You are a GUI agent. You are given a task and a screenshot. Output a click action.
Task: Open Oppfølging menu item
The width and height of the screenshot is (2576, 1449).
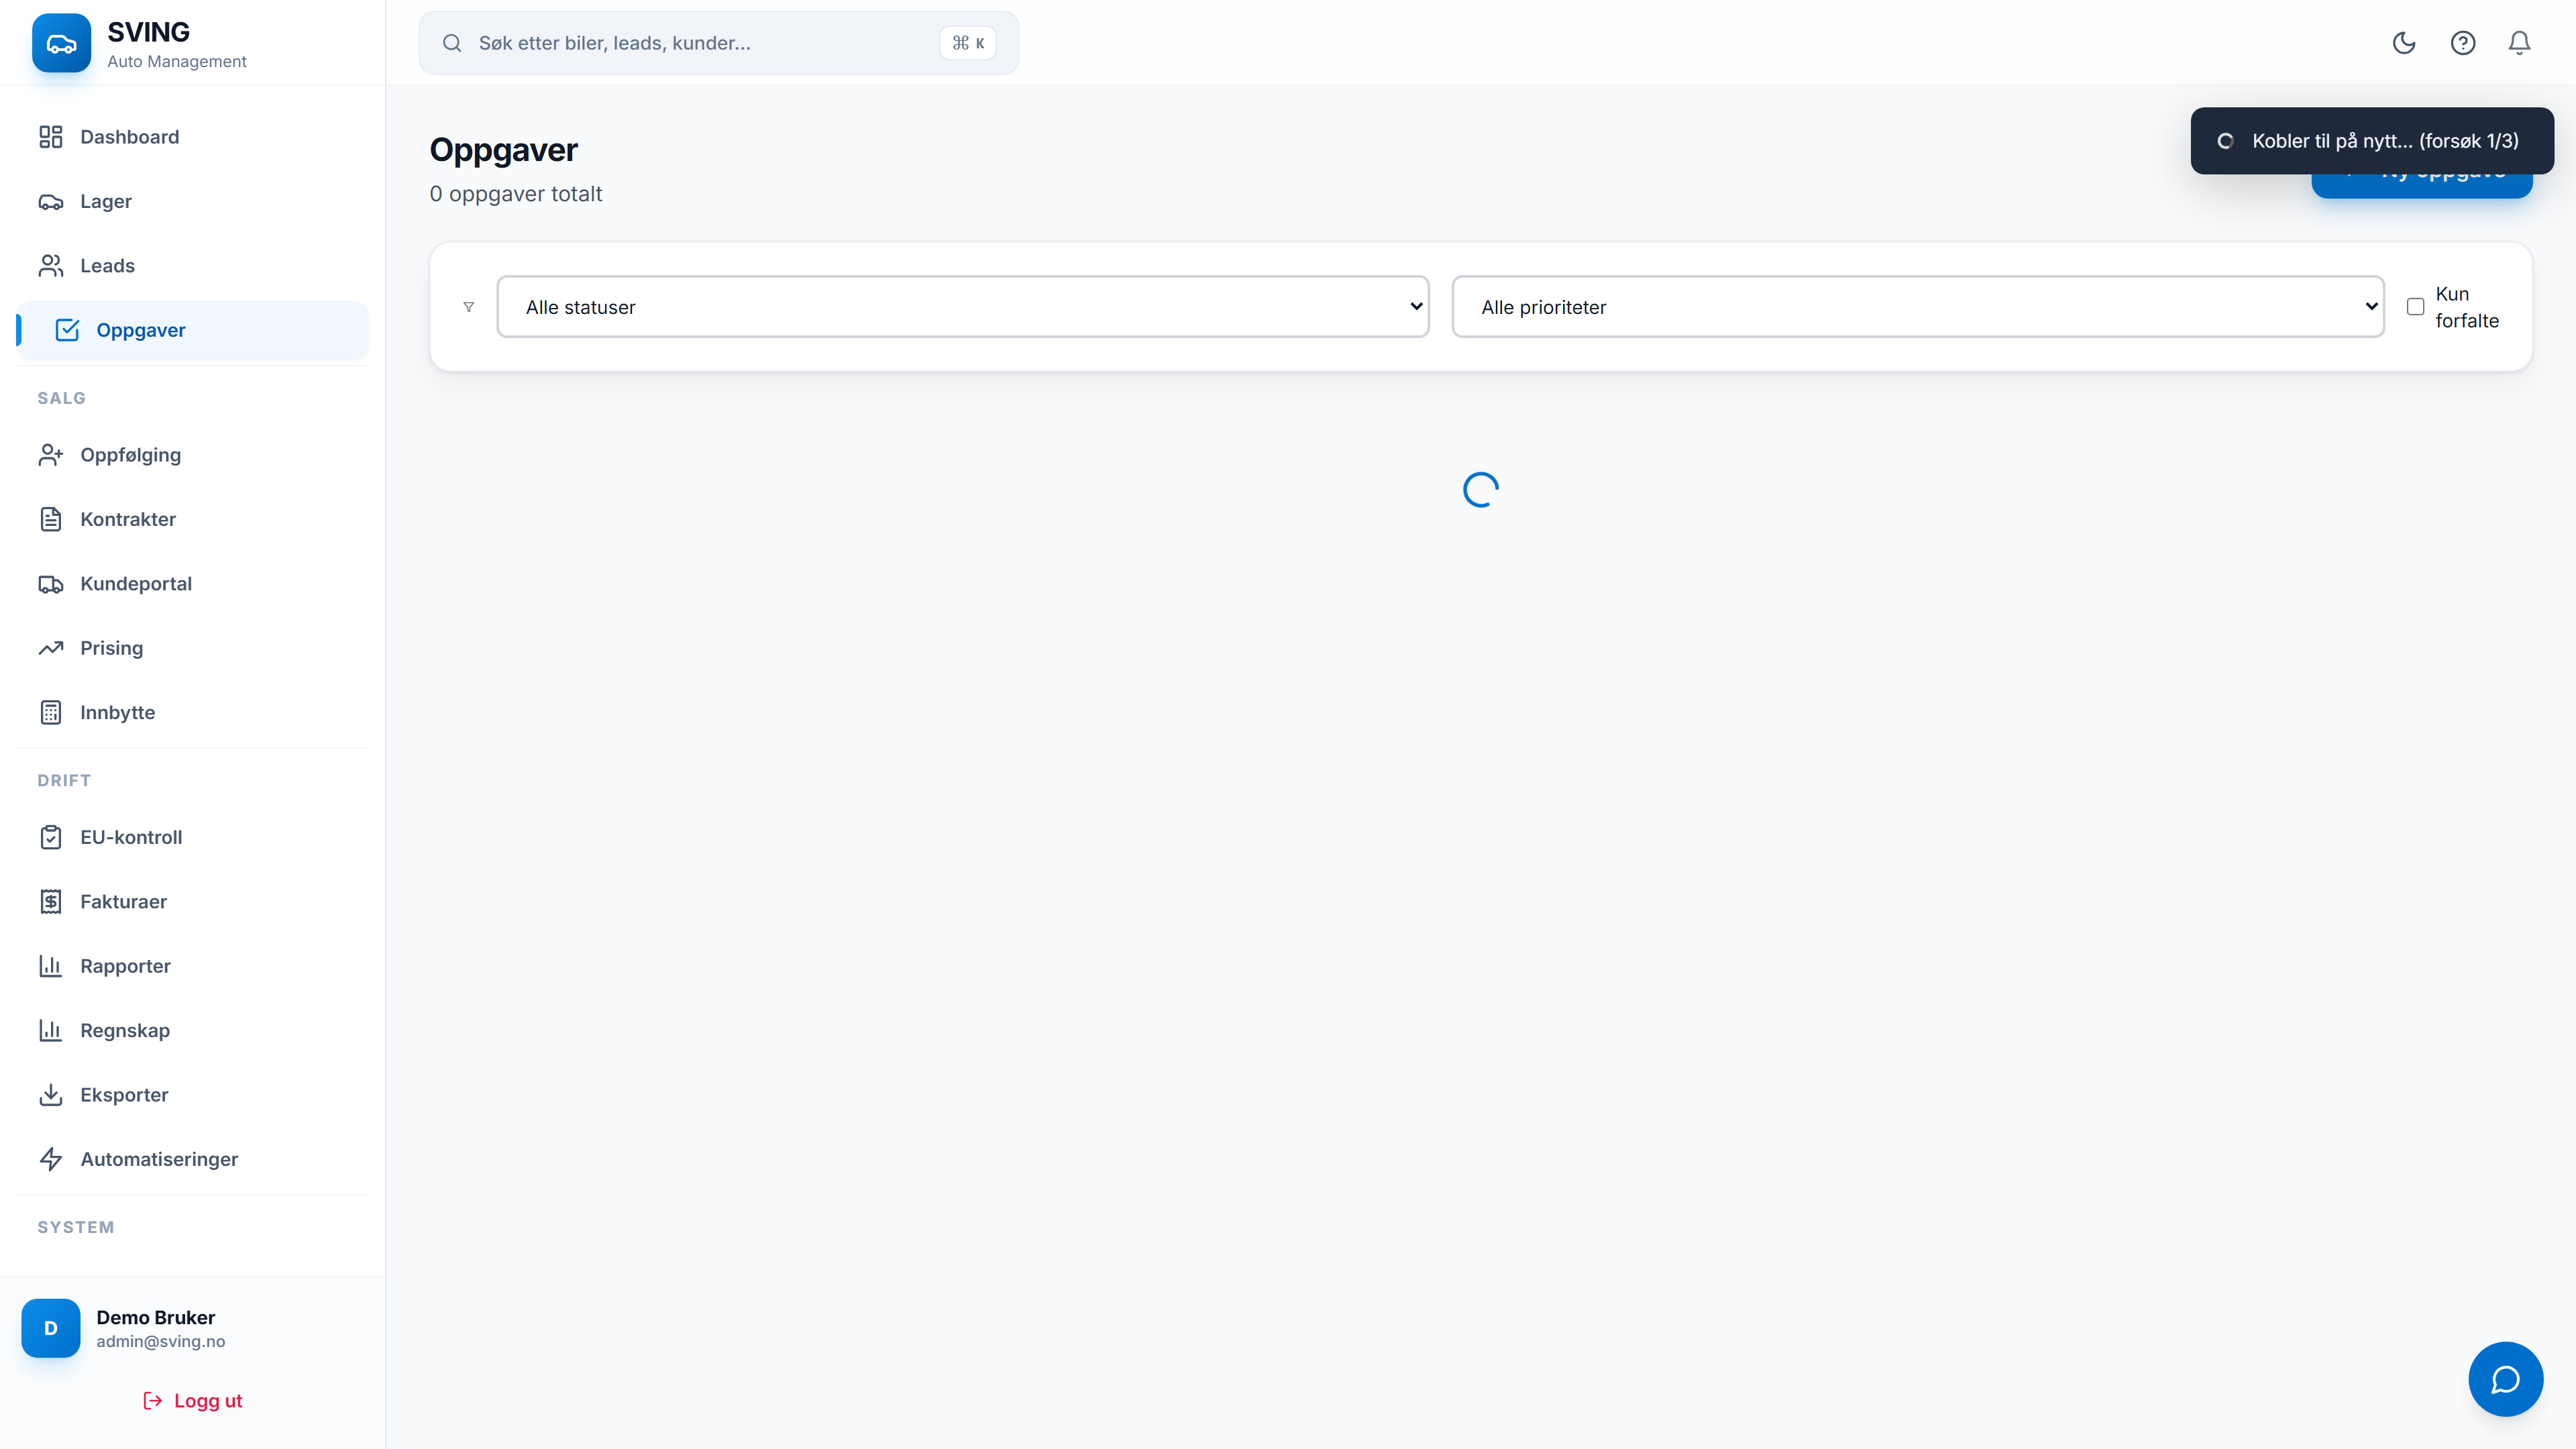click(x=192, y=455)
